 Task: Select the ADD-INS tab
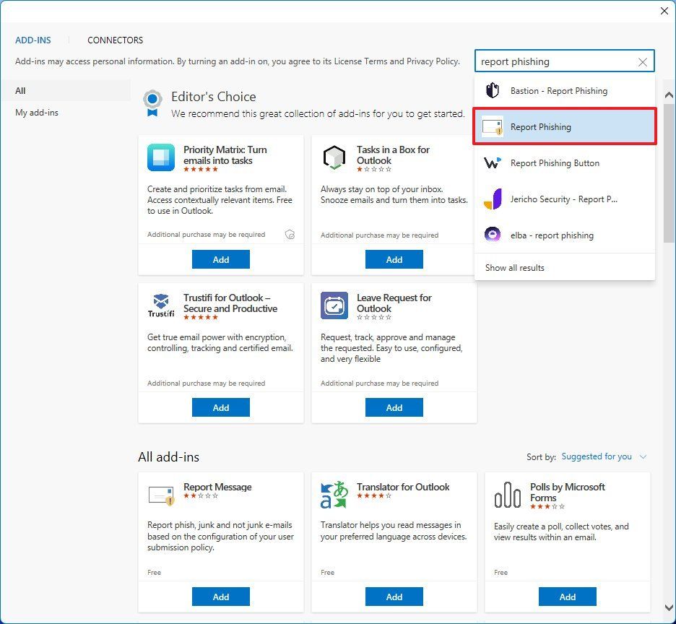[x=33, y=40]
